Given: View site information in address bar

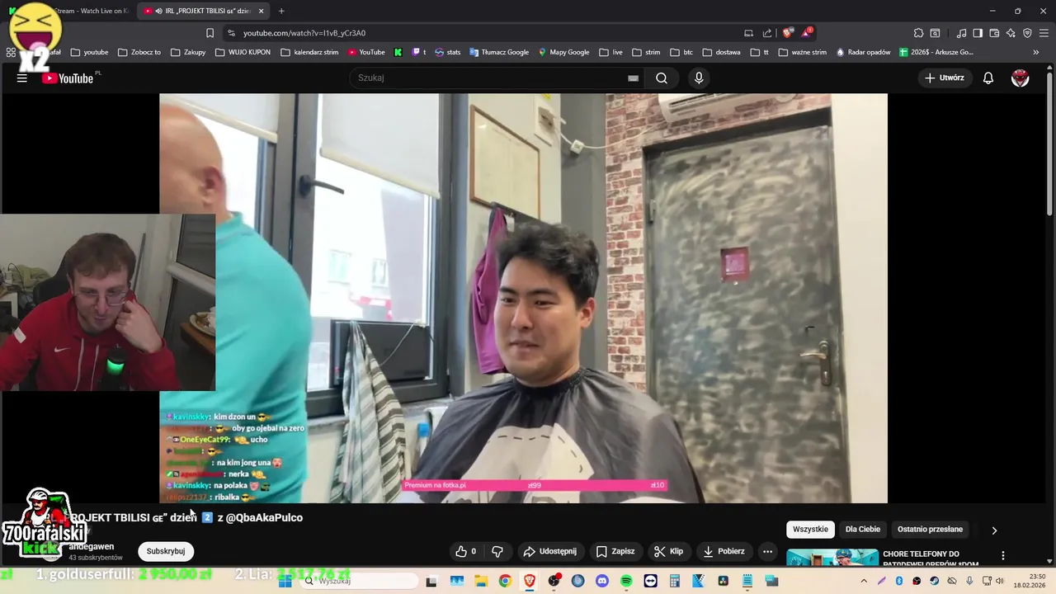Looking at the screenshot, I should click(x=231, y=33).
